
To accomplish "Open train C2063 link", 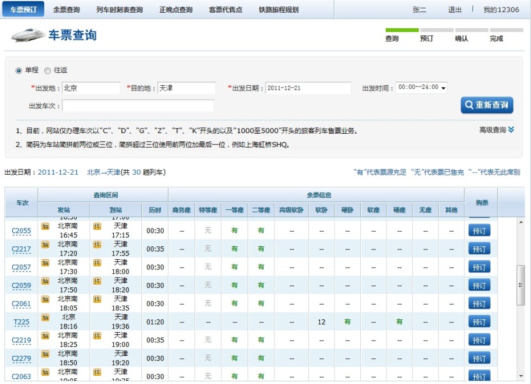I will [21, 376].
